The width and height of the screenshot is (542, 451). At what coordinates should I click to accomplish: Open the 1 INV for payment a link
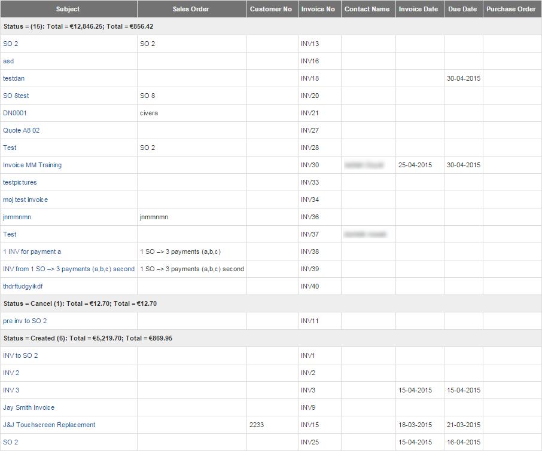tap(32, 251)
